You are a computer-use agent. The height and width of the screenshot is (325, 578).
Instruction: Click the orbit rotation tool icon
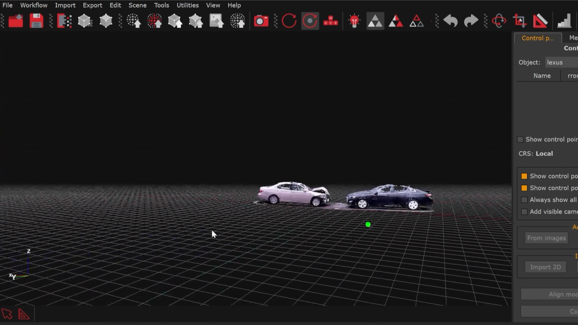(x=499, y=21)
